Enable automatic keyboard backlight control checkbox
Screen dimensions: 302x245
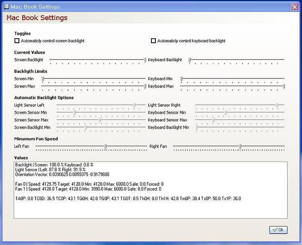153,41
